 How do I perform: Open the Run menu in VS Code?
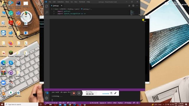tap(76, 2)
